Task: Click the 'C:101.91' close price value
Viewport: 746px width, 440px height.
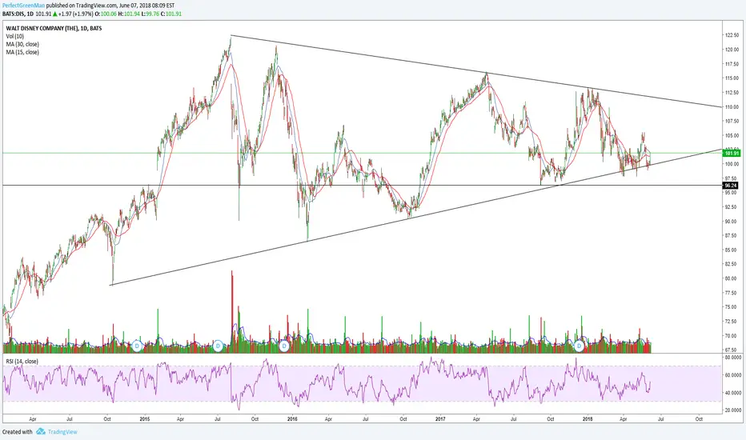Action: pyautogui.click(x=170, y=14)
